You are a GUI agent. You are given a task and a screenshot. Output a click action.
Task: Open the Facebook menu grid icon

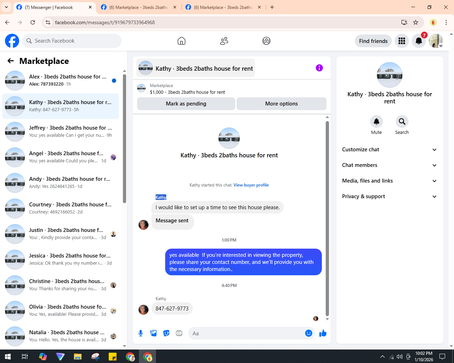click(402, 41)
